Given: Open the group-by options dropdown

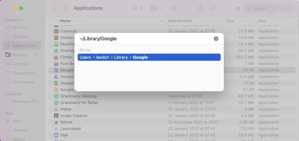Looking at the screenshot, I should pyautogui.click(x=157, y=8).
